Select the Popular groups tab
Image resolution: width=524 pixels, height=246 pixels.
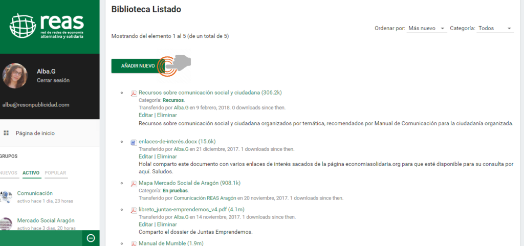click(56, 173)
